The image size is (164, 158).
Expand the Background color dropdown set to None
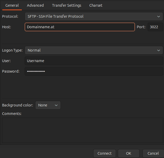tap(48, 105)
